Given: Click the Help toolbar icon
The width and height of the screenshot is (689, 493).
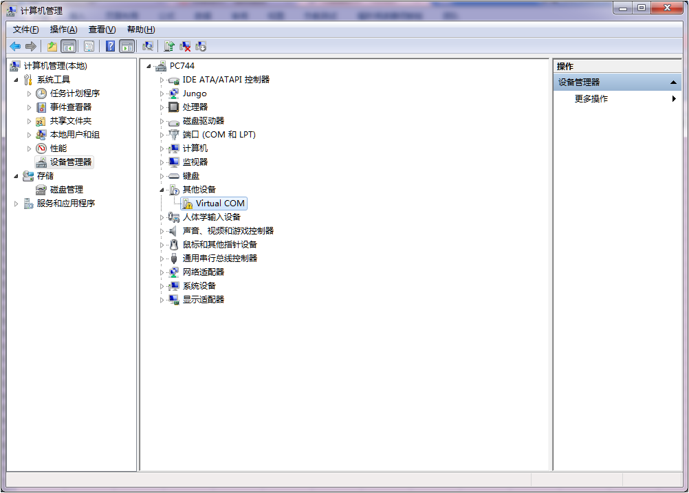Looking at the screenshot, I should [111, 45].
